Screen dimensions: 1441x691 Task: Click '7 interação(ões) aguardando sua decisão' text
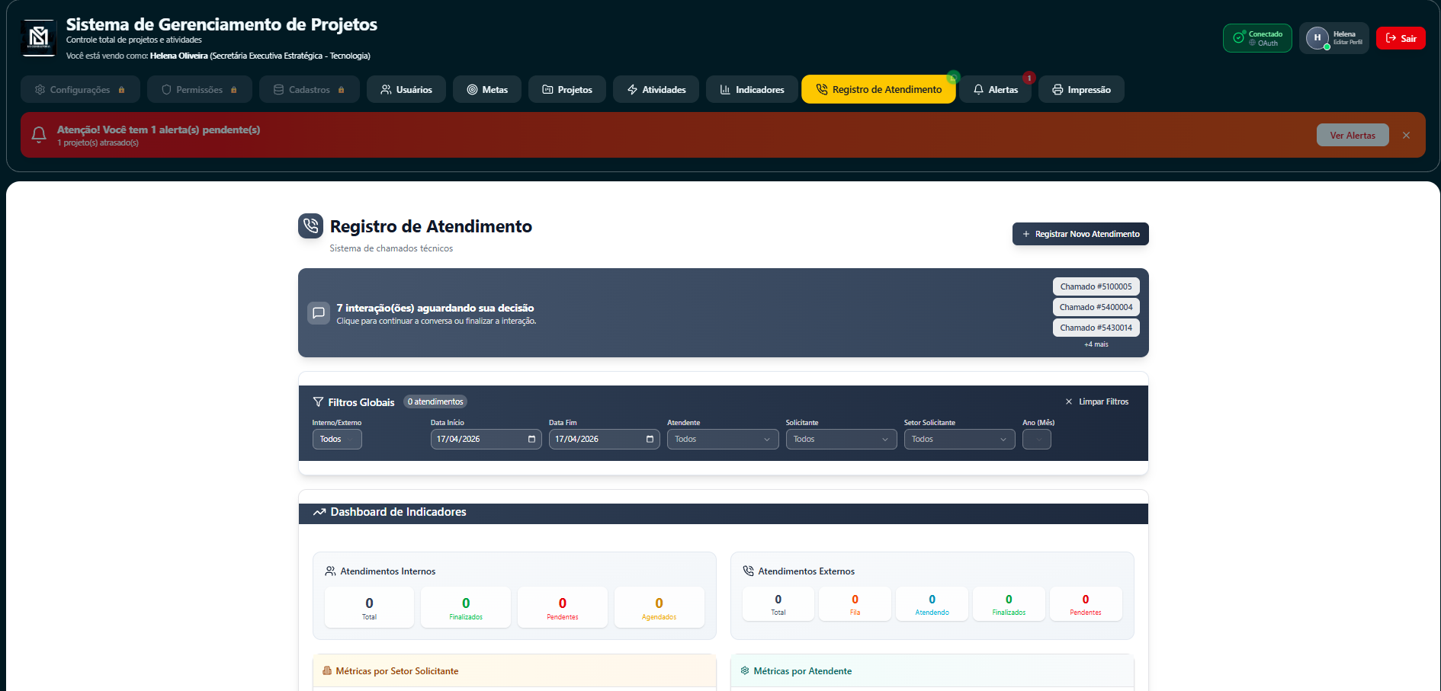pyautogui.click(x=435, y=308)
